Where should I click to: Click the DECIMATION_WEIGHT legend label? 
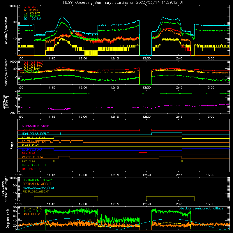coord(37,184)
